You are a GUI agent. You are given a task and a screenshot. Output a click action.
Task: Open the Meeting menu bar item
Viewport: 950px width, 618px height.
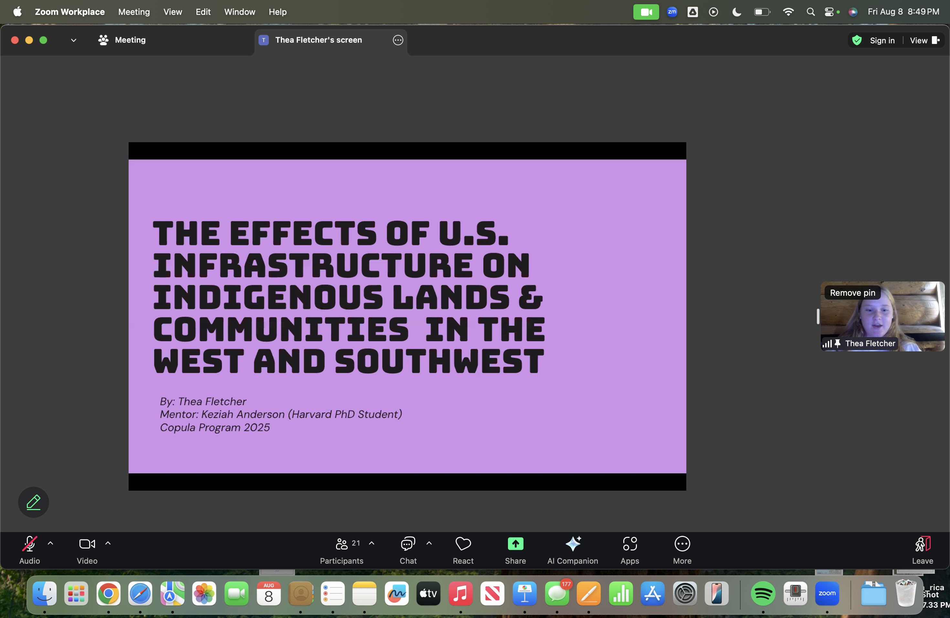click(x=134, y=12)
